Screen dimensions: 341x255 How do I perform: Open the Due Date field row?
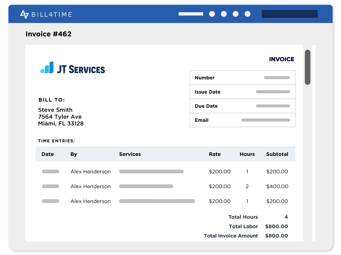pyautogui.click(x=242, y=106)
